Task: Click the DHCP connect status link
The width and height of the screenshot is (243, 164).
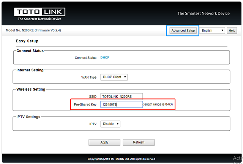Action: coord(105,57)
